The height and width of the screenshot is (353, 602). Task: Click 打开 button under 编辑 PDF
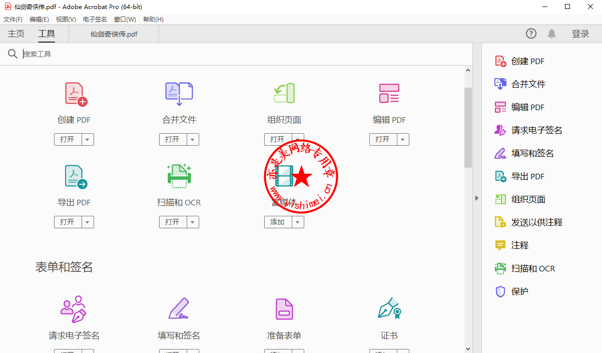383,139
